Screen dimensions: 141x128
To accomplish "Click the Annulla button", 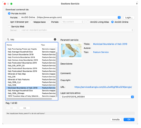I will (x=116, y=119).
